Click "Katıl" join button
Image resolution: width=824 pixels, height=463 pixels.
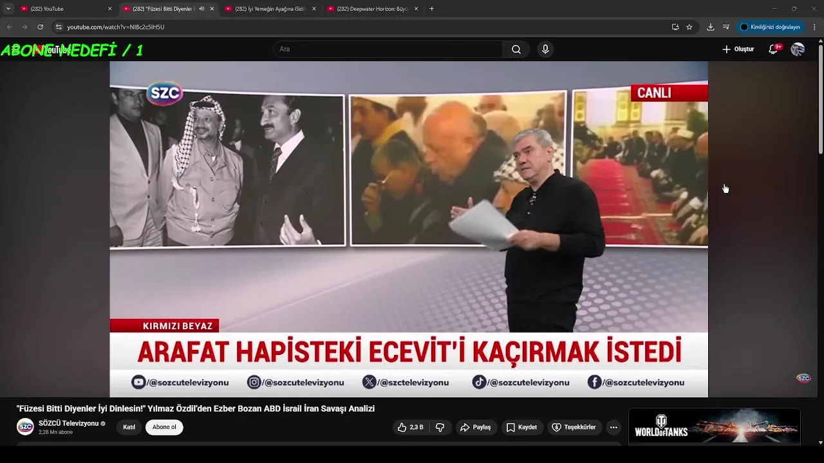[129, 427]
